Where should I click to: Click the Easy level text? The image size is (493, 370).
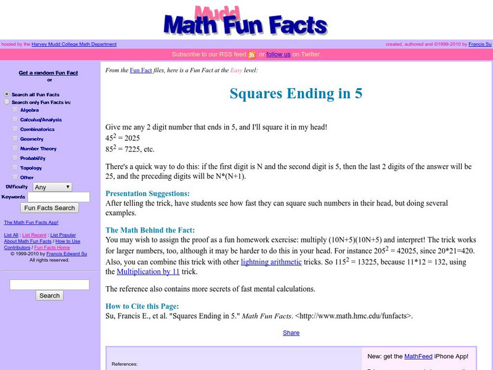[x=236, y=70]
